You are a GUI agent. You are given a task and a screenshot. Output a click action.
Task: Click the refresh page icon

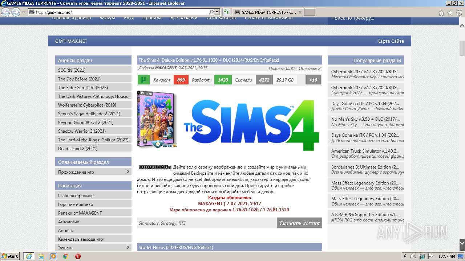[226, 12]
